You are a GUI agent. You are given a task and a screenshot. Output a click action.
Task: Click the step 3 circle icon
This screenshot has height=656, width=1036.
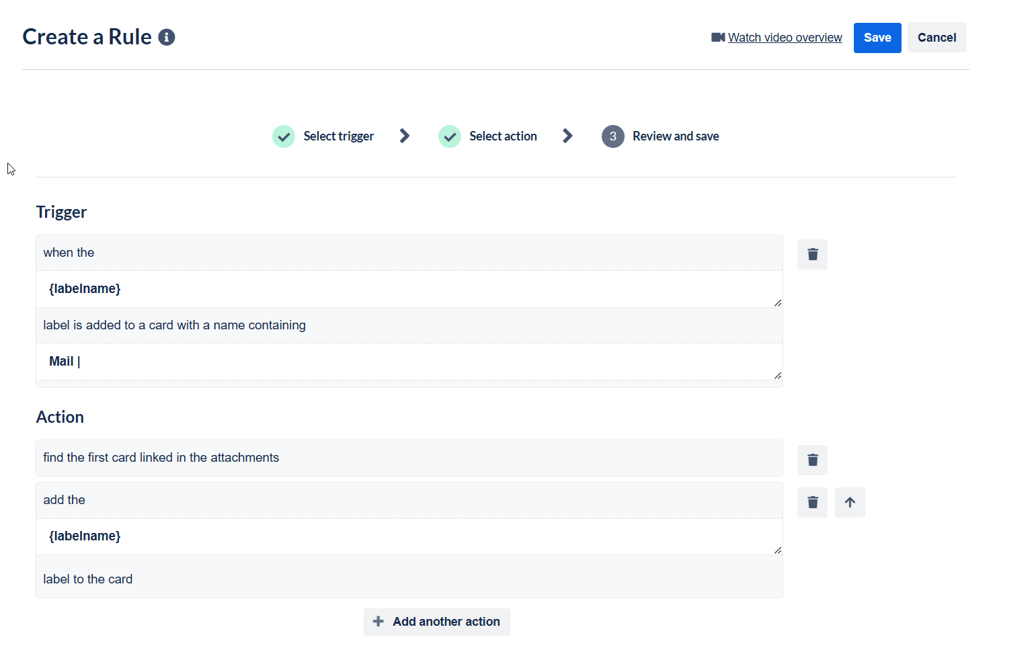[x=613, y=136]
